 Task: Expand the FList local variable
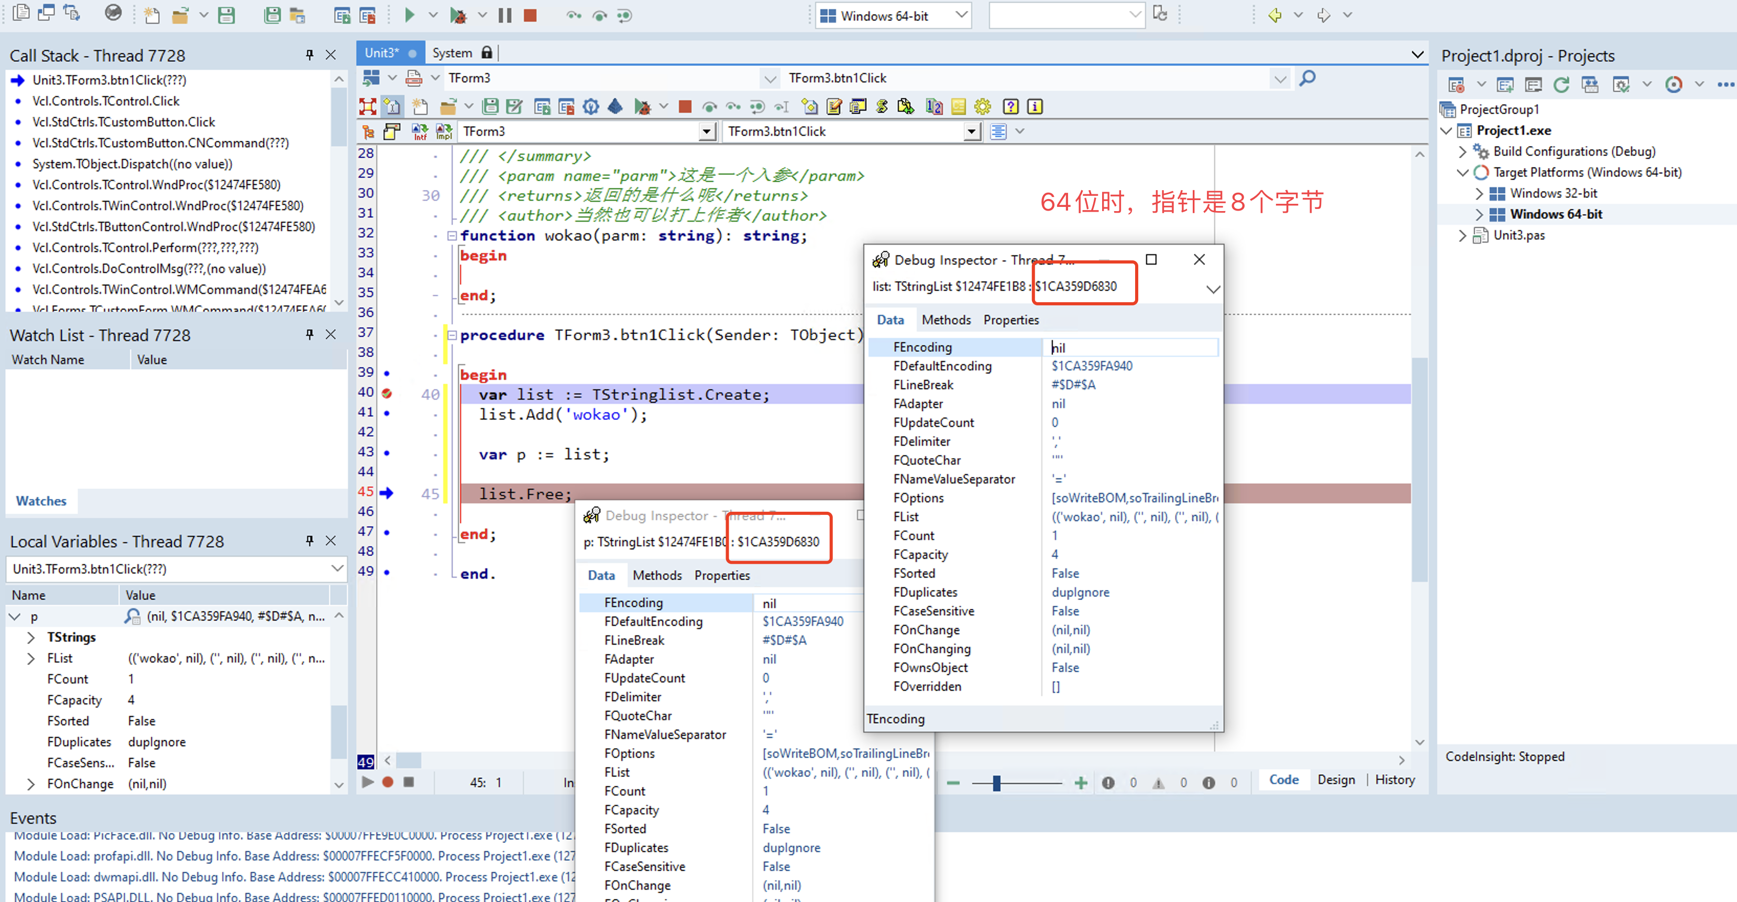[x=31, y=658]
